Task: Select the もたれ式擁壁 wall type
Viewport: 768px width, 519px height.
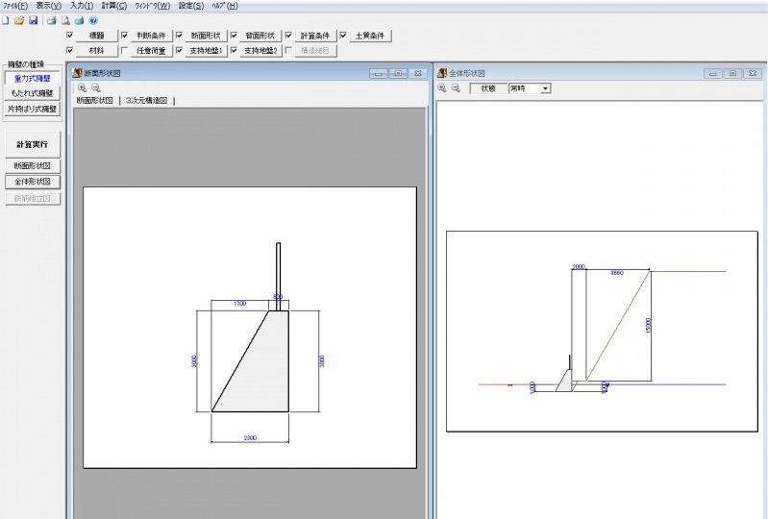Action: click(33, 93)
